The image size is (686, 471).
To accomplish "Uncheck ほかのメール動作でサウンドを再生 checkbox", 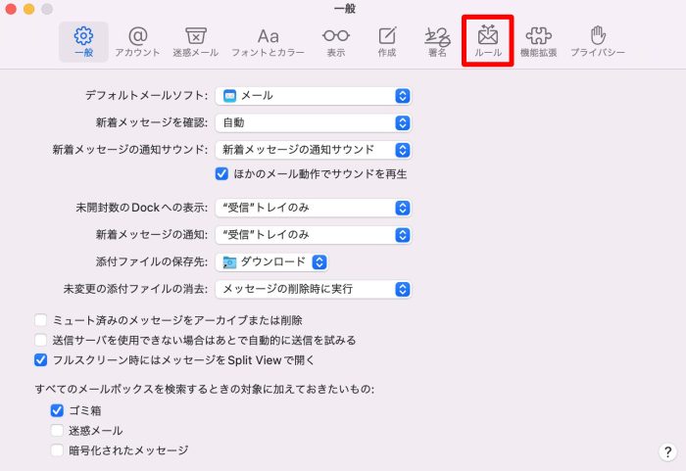I will coord(221,173).
